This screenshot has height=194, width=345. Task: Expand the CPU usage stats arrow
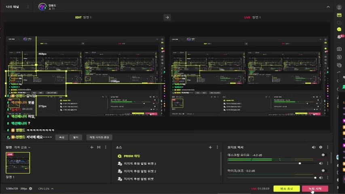(52, 189)
